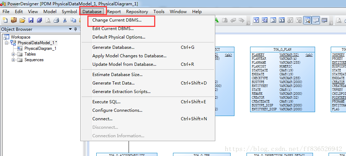Viewport: 346px width, 156px height.
Task: Choose Change Current DBMS...
Action: click(148, 20)
